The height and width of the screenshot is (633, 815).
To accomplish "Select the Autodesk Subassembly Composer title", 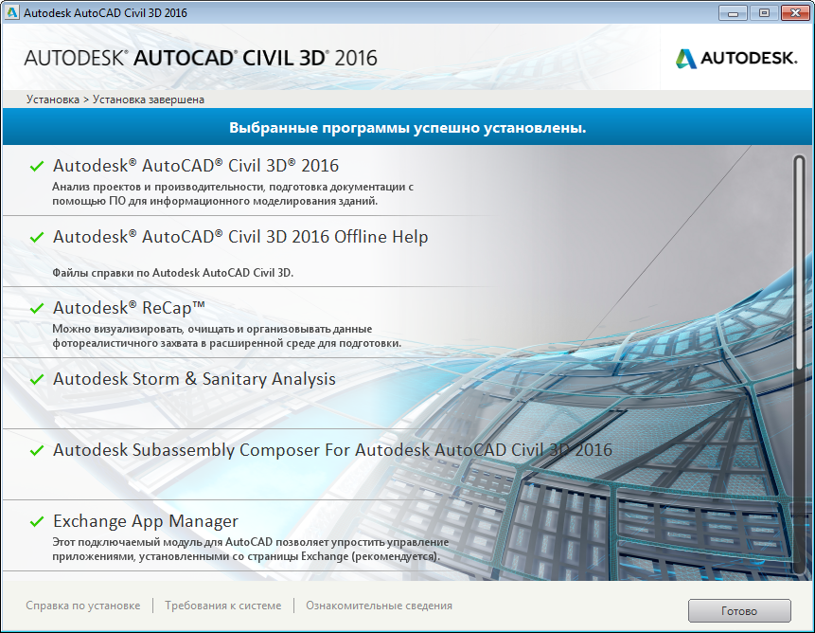I will (332, 450).
